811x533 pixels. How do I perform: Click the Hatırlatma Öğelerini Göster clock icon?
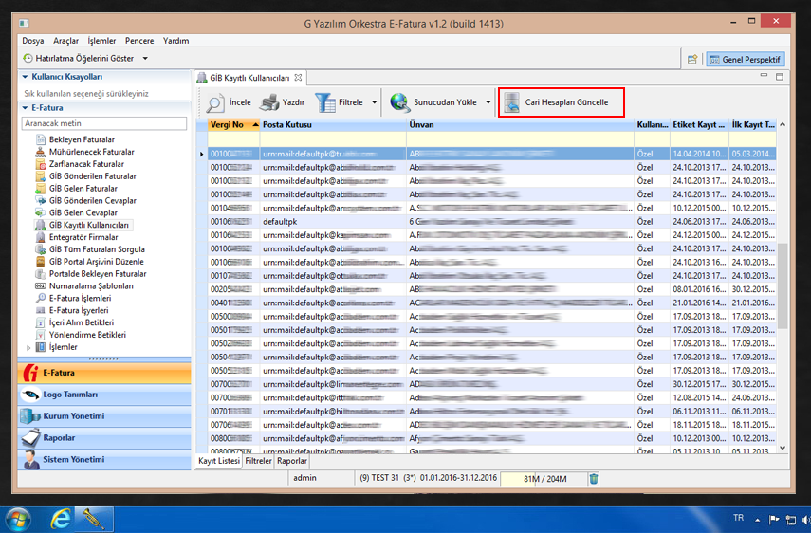[x=28, y=59]
